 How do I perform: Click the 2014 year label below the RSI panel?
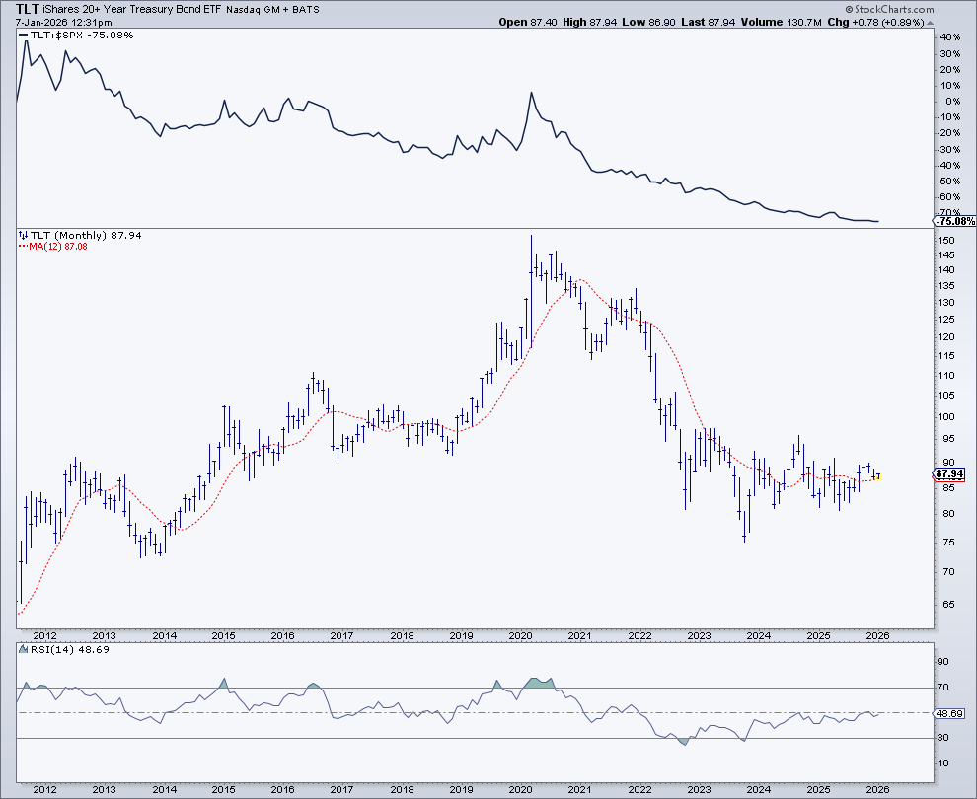[x=165, y=790]
